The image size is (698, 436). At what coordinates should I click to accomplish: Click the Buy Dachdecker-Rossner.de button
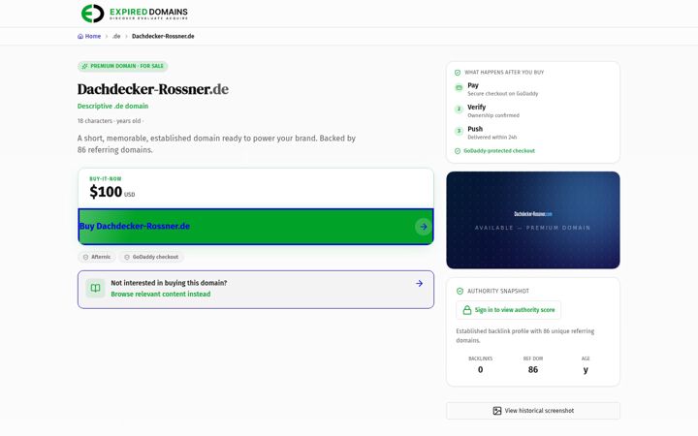(256, 227)
